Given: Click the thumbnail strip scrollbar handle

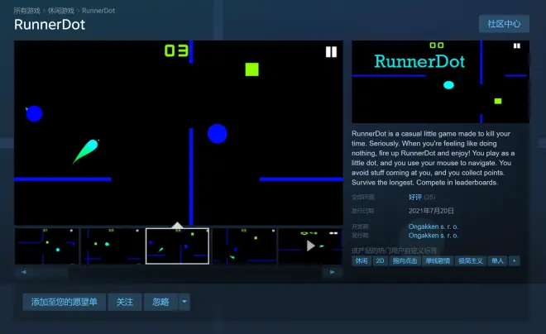Looking at the screenshot, I should [x=50, y=272].
